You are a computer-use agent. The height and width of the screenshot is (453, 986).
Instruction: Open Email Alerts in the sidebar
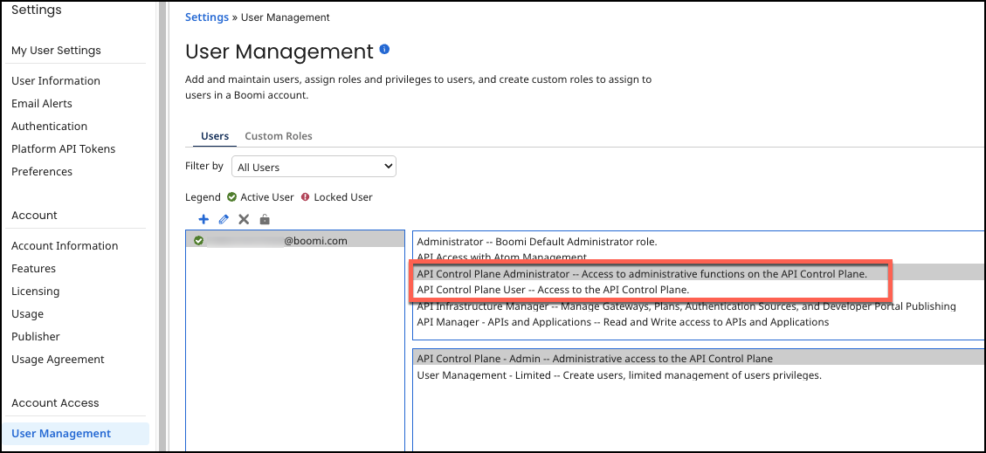pos(42,104)
